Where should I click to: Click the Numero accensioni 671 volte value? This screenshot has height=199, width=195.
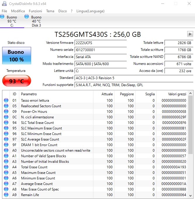tap(179, 64)
